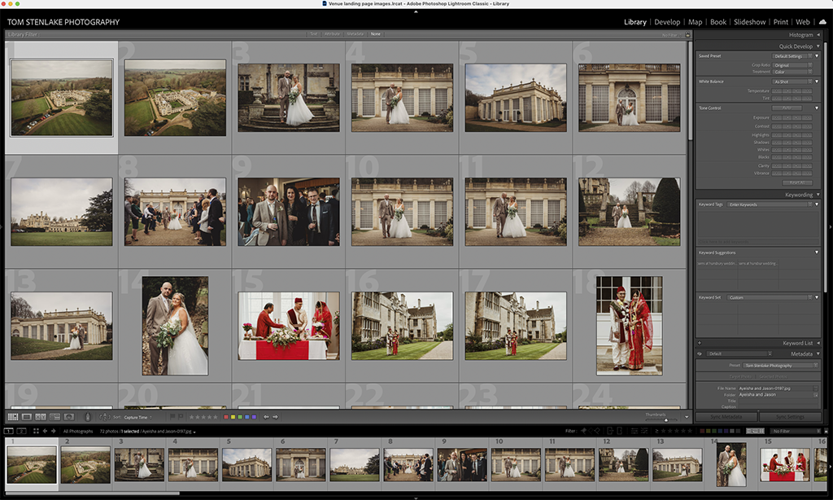Click the Sync Settings button
This screenshot has width=833, height=500.
pos(791,417)
